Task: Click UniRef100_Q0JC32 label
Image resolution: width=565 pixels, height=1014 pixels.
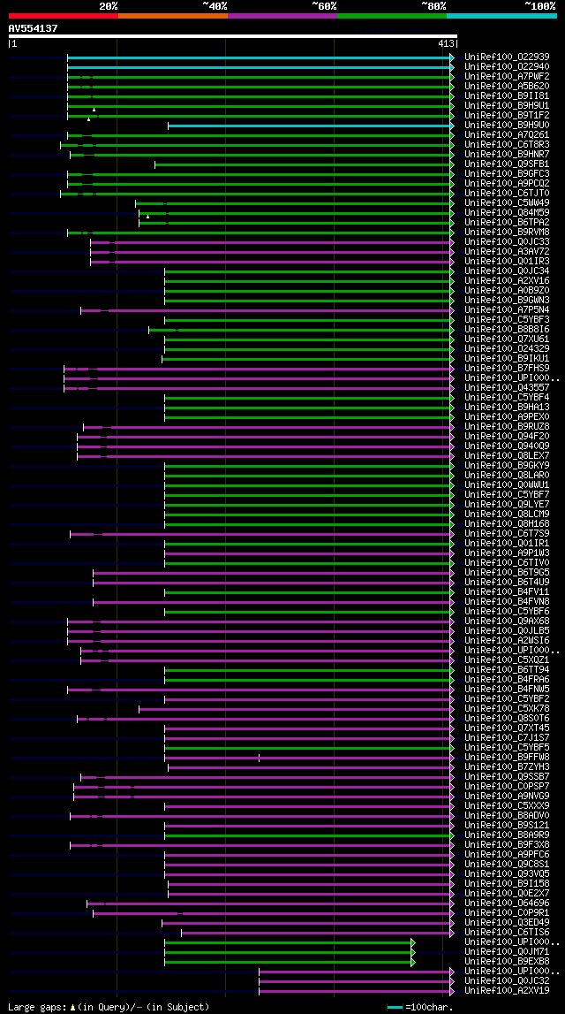Action: click(x=507, y=981)
